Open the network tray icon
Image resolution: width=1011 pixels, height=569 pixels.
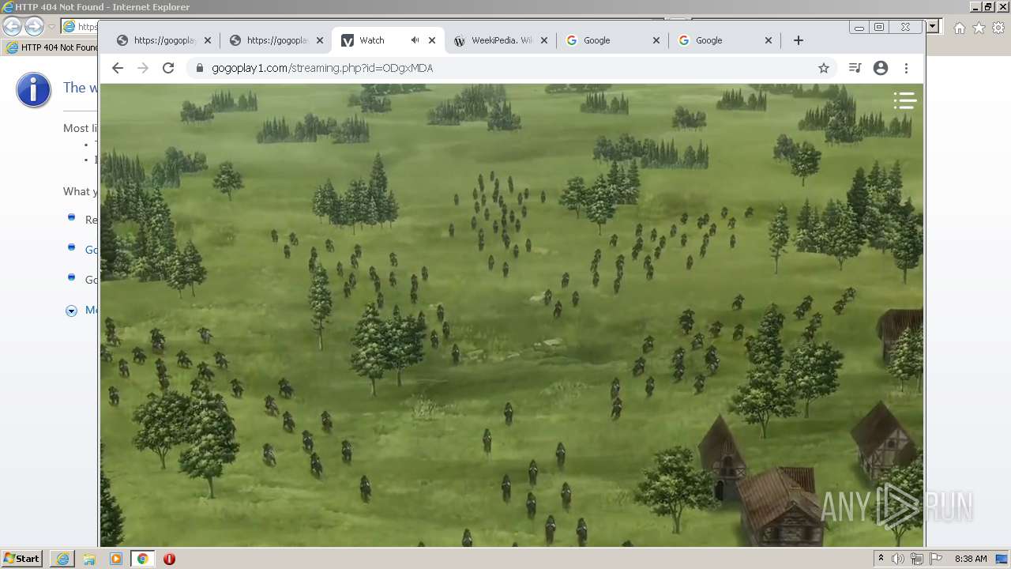pos(917,559)
